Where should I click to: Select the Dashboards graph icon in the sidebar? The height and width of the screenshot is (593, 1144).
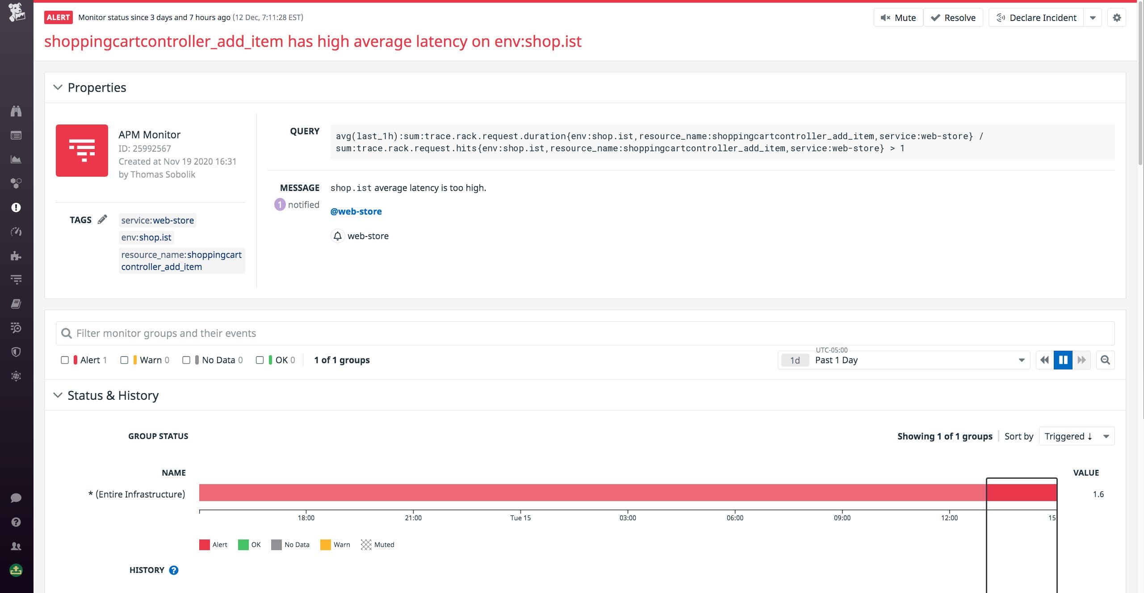click(16, 159)
